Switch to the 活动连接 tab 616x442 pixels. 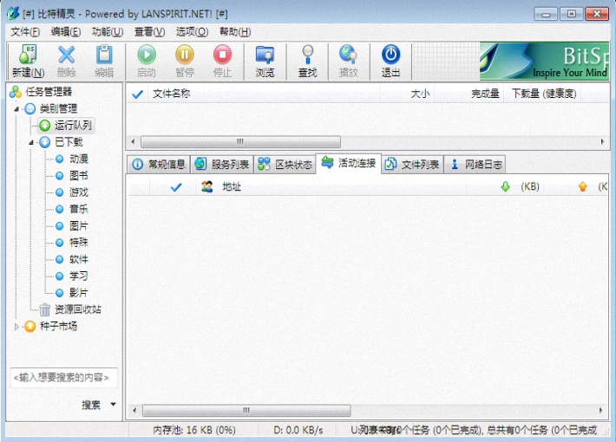tap(349, 163)
